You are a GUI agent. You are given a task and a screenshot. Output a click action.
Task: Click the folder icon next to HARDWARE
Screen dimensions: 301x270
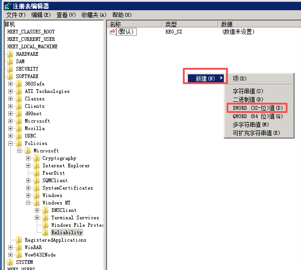10,54
